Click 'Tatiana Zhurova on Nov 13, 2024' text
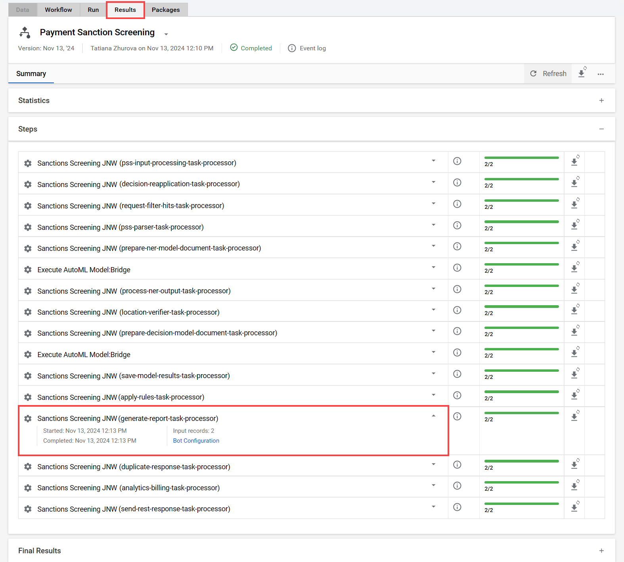This screenshot has height=562, width=624. 138,48
